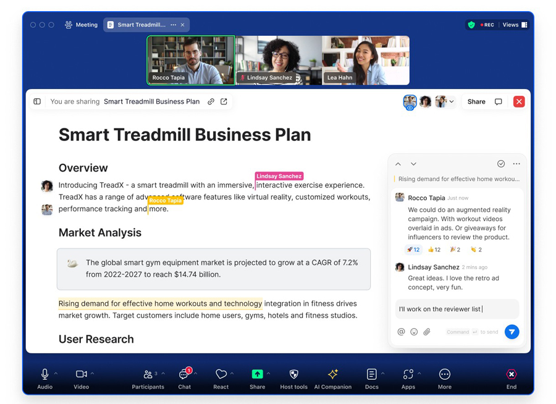Screen dimensions: 556x404
Task: Expand the Docs options caret
Action: 382,374
